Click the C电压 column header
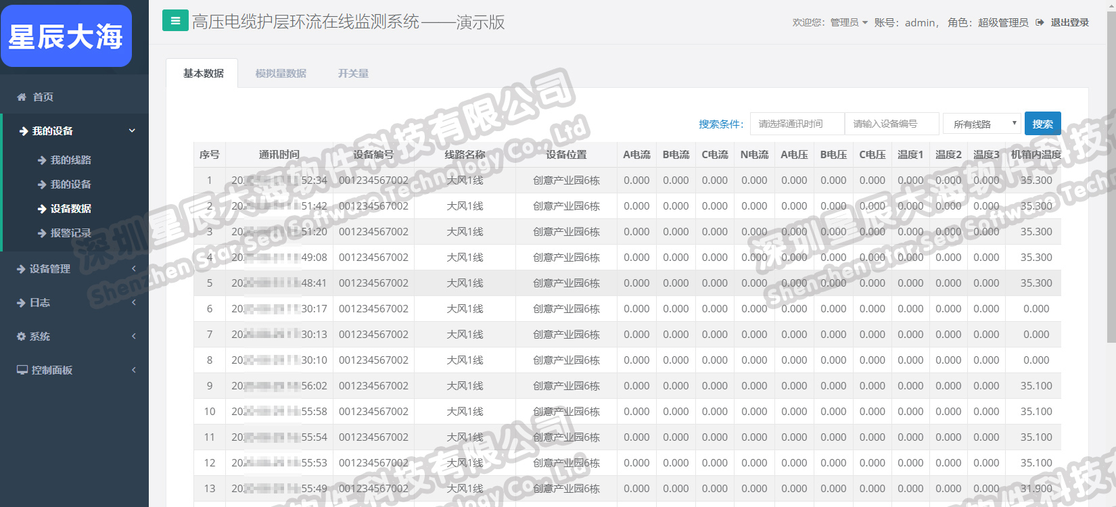1116x507 pixels. click(873, 155)
